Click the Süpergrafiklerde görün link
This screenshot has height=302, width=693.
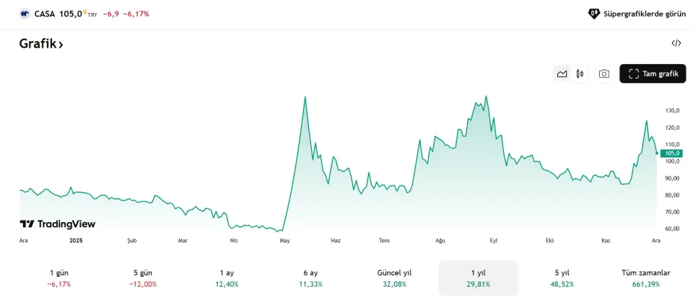[x=644, y=14]
